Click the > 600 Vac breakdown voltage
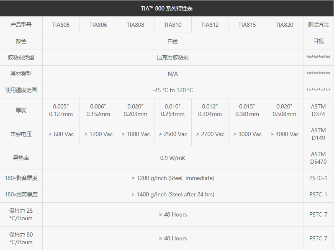 pos(61,134)
